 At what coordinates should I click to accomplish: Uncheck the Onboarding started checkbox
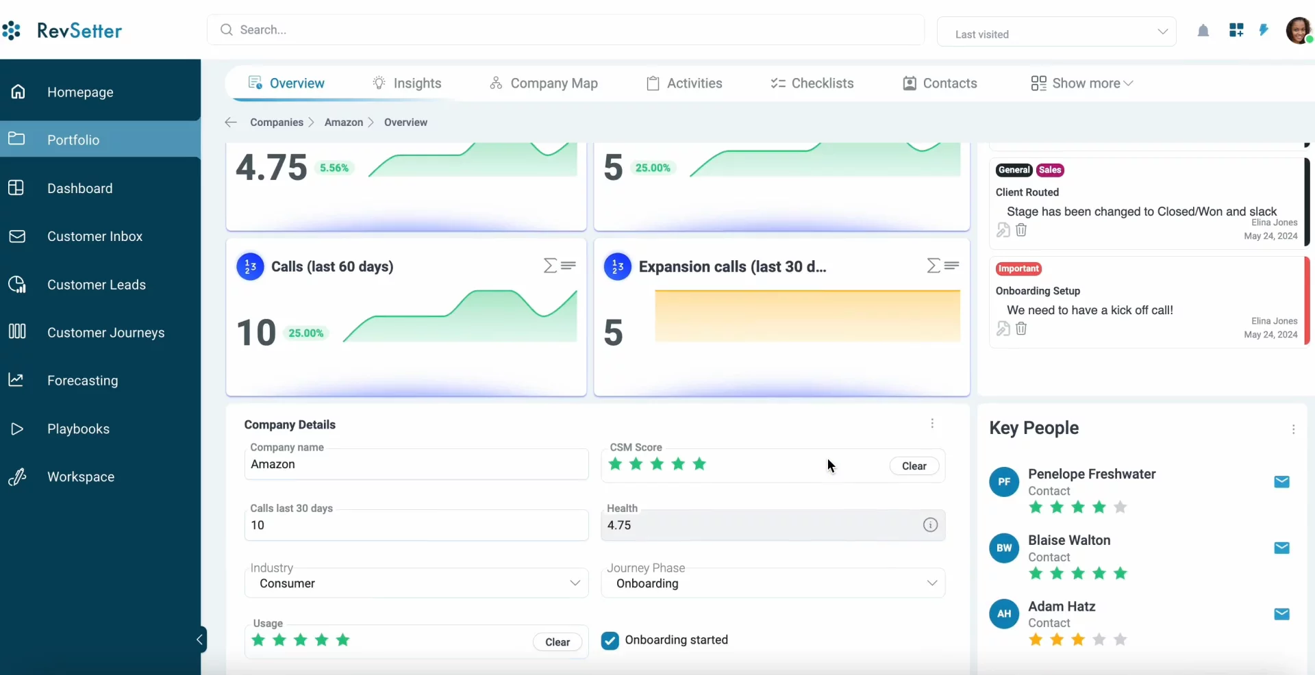point(610,641)
